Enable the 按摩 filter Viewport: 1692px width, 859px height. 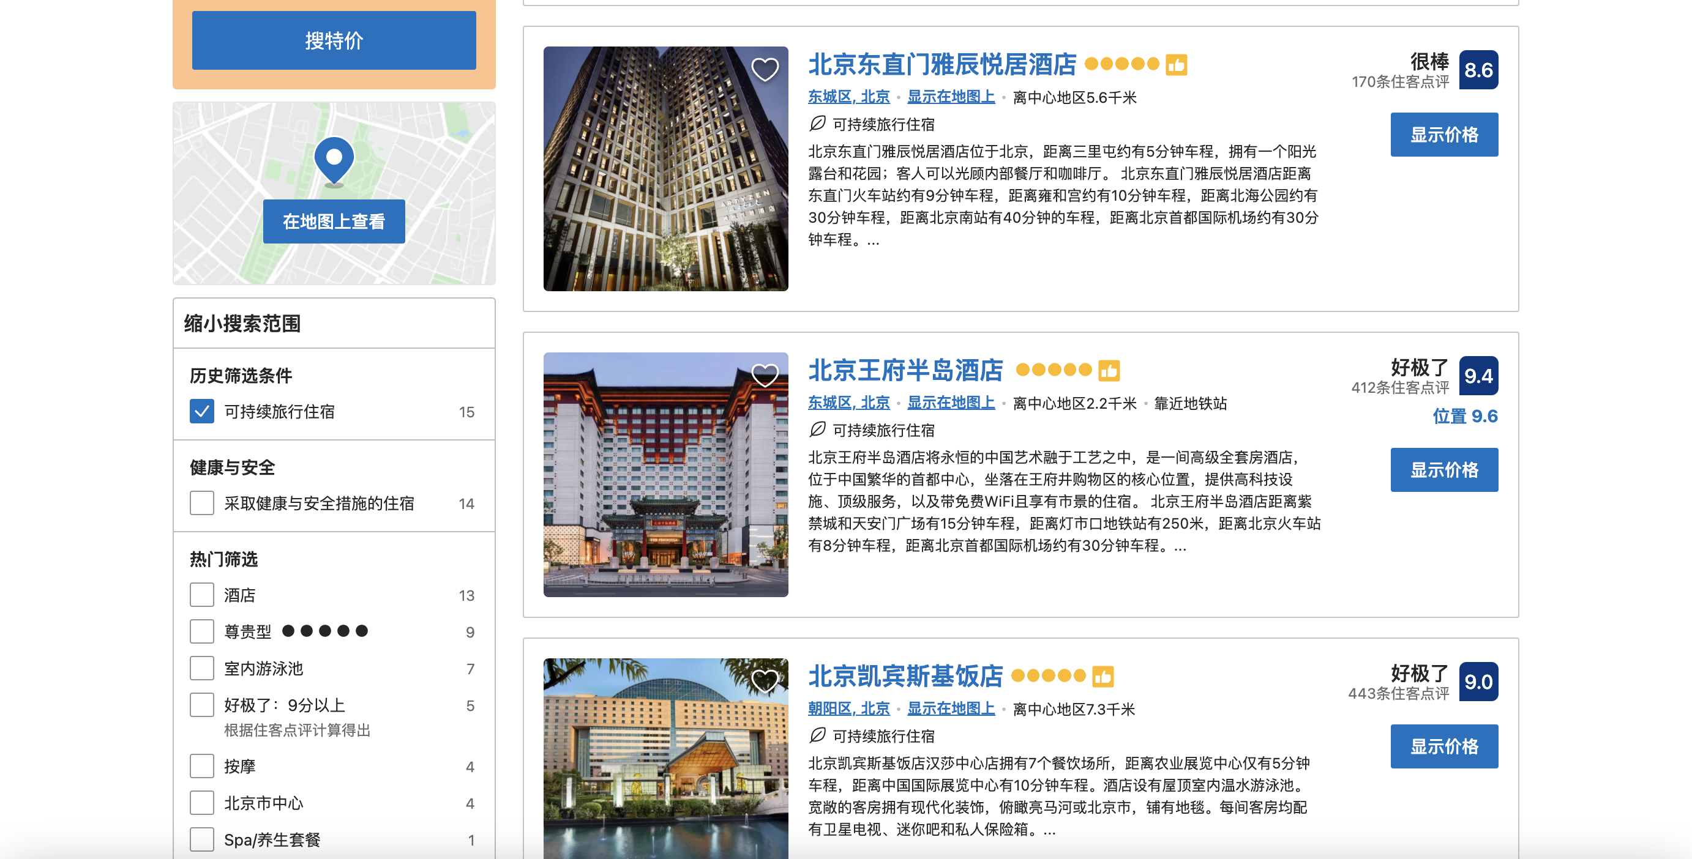(x=201, y=766)
